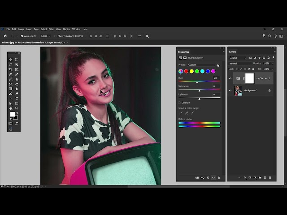Select the Gradient tool

(10, 89)
